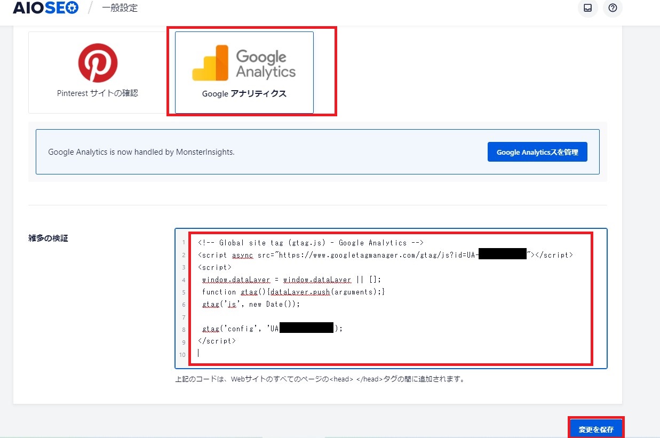Open the notifications inbox icon
The image size is (660, 438).
pos(587,8)
